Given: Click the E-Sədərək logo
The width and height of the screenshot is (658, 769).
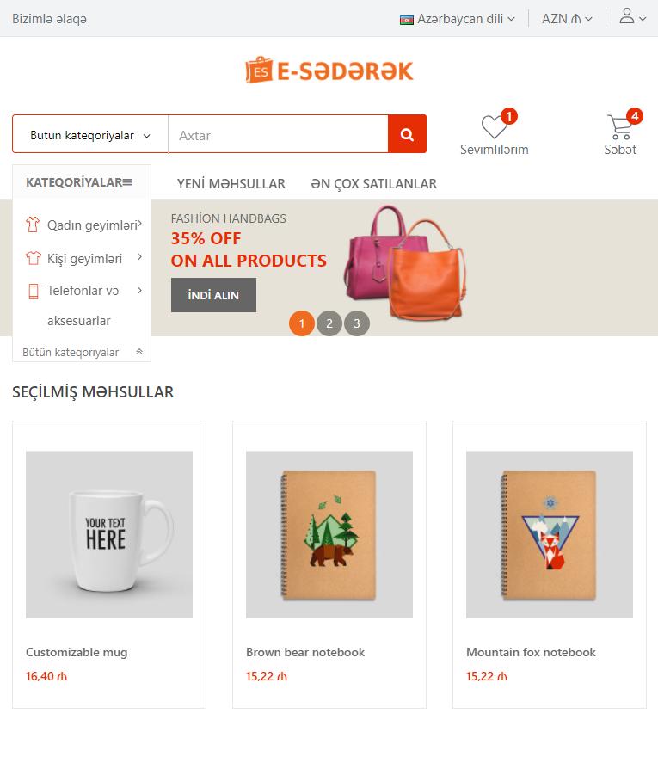Looking at the screenshot, I should 329,71.
